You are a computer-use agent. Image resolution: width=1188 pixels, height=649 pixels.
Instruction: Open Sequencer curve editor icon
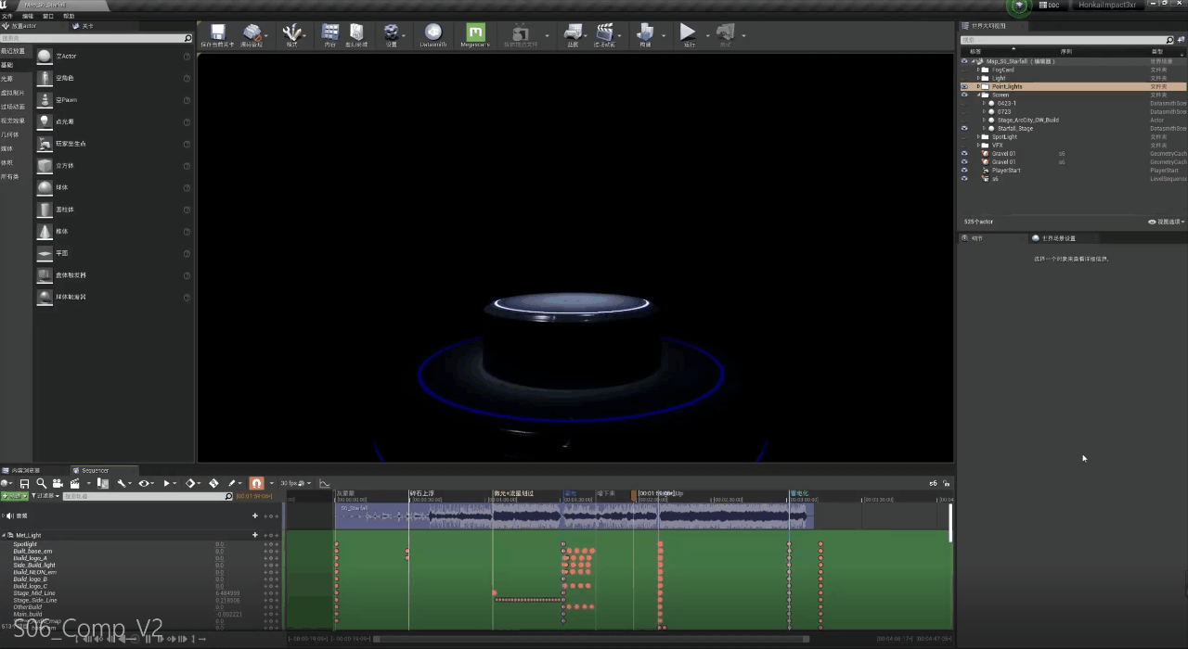[x=324, y=483]
